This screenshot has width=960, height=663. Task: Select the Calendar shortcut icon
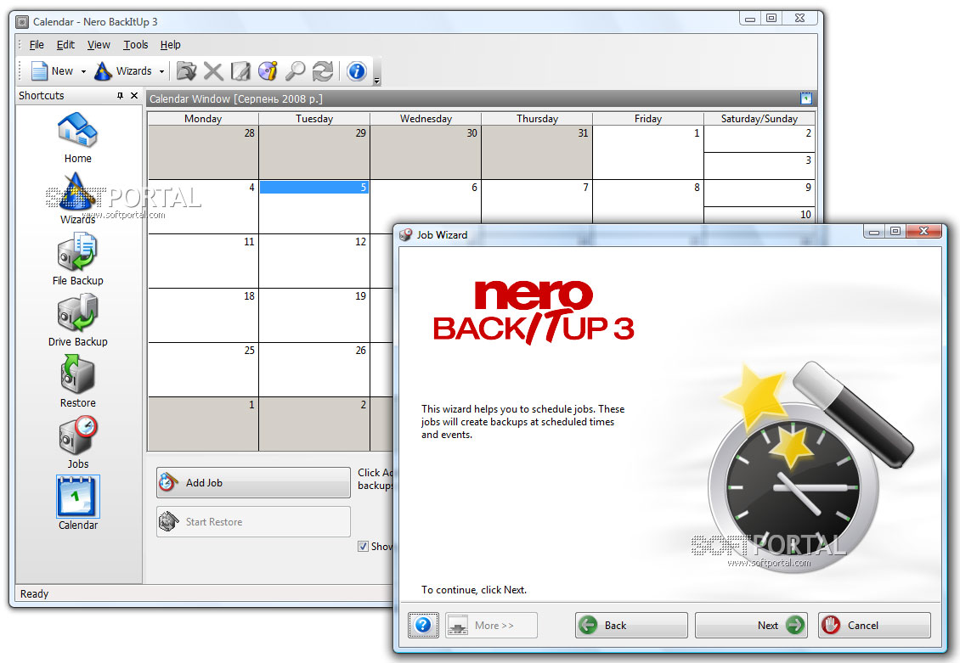(78, 496)
